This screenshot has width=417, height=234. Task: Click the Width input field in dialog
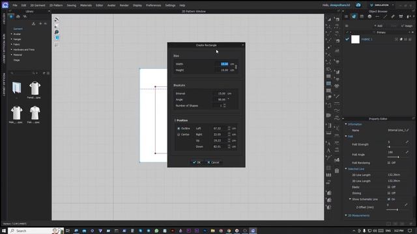222,64
